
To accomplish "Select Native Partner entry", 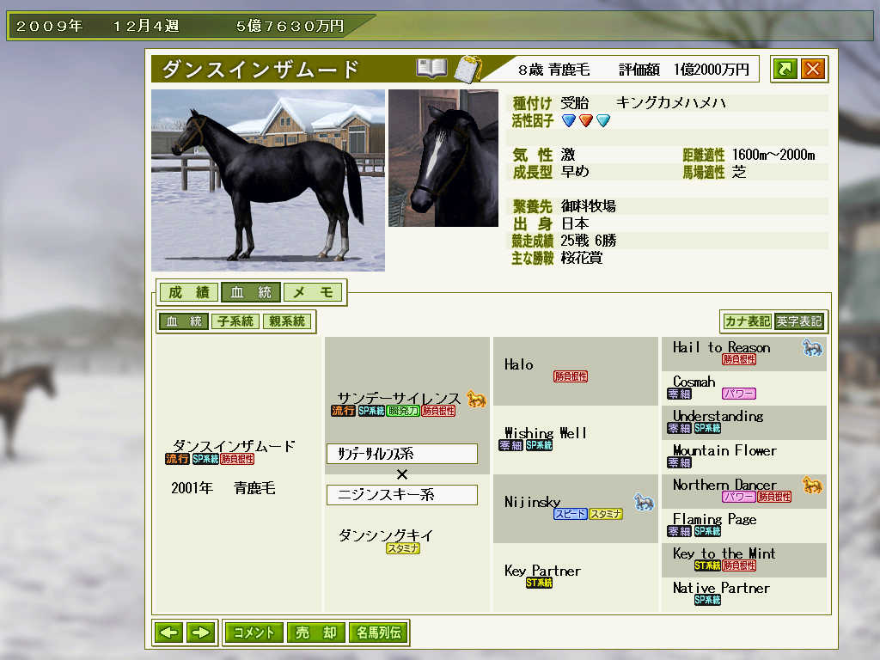I will pos(721,588).
